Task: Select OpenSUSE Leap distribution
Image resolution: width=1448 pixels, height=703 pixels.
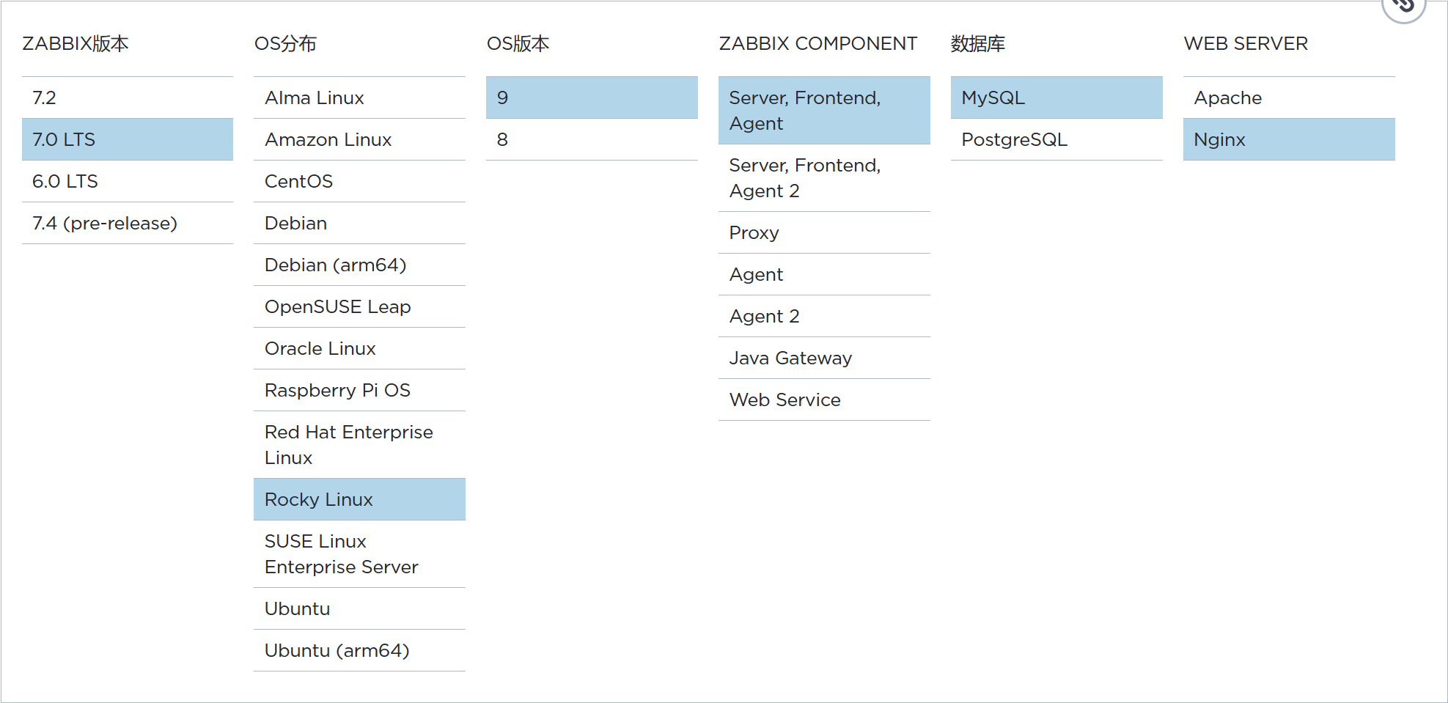Action: (x=359, y=306)
